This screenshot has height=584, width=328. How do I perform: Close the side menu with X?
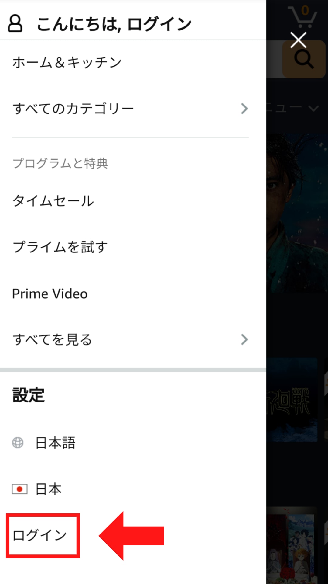click(x=298, y=40)
